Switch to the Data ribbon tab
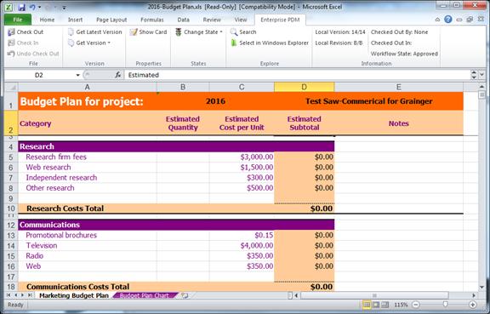 [x=183, y=20]
